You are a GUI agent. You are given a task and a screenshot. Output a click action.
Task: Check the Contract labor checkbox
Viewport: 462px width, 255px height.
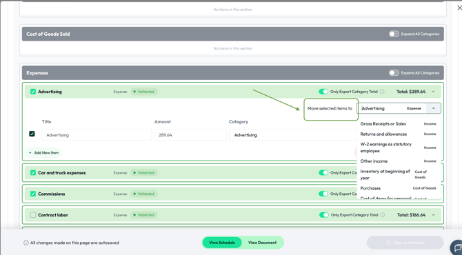pos(33,215)
